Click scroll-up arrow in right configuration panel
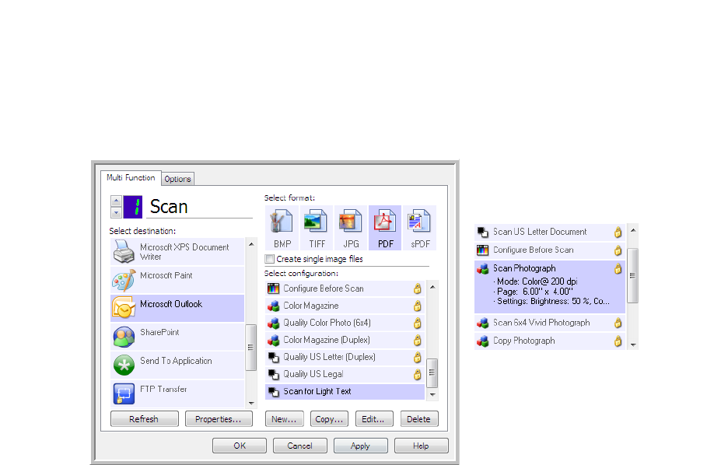728x465 pixels. click(633, 231)
